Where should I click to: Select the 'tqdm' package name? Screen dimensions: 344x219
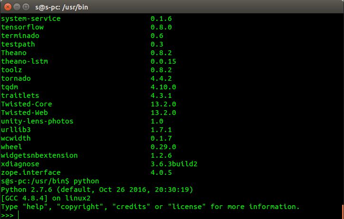pyautogui.click(x=10, y=87)
